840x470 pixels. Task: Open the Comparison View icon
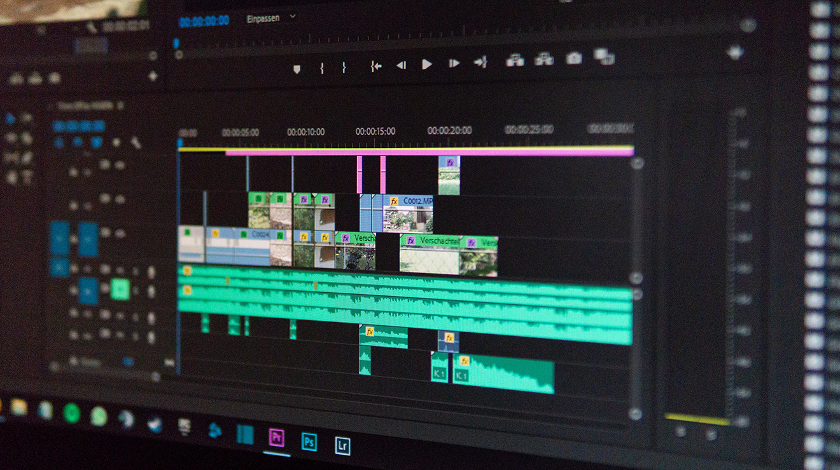pos(604,57)
